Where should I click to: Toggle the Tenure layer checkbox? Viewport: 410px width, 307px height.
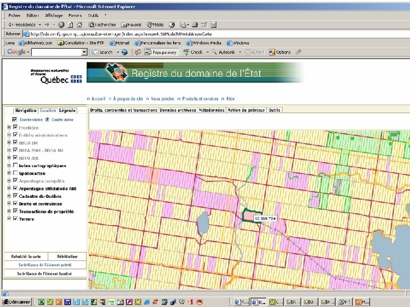point(15,218)
